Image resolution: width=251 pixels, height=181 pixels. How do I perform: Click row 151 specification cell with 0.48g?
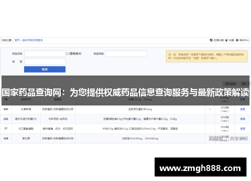(140, 119)
